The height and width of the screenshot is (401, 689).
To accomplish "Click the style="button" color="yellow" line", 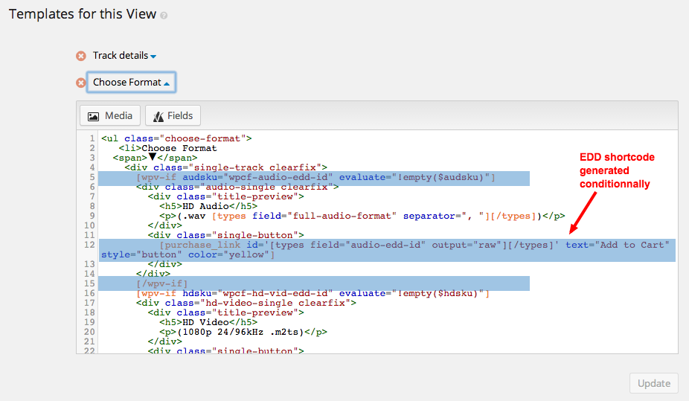I will point(188,254).
